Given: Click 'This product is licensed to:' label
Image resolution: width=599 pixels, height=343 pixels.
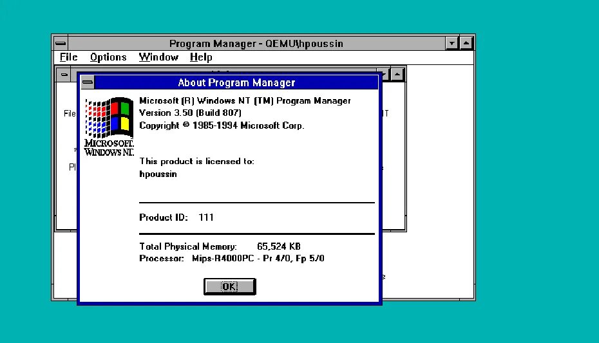Looking at the screenshot, I should [196, 162].
